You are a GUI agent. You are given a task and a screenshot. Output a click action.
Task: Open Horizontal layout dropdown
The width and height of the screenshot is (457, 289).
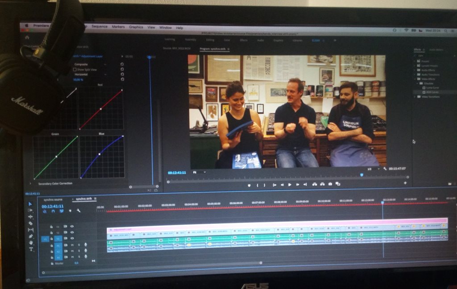(90, 74)
